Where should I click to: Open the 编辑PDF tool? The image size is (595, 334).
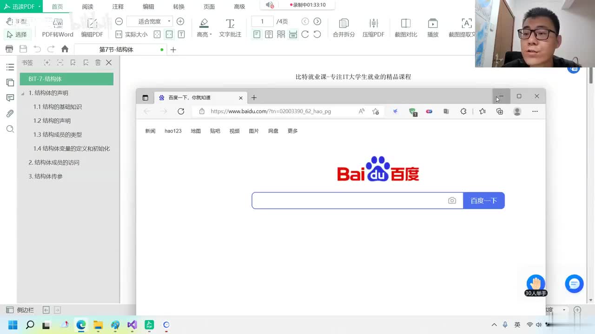92,28
